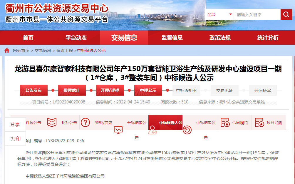Click the 交易见证 progress step
Viewport: 295px width, 184px height.
(224, 91)
